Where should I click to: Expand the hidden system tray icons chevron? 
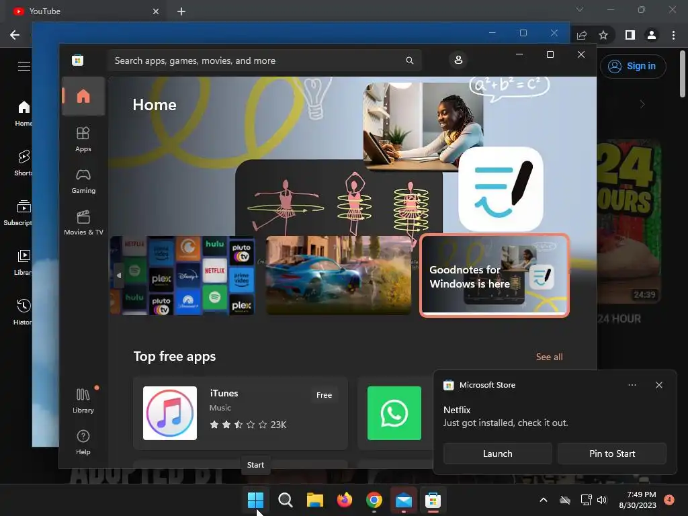(543, 500)
